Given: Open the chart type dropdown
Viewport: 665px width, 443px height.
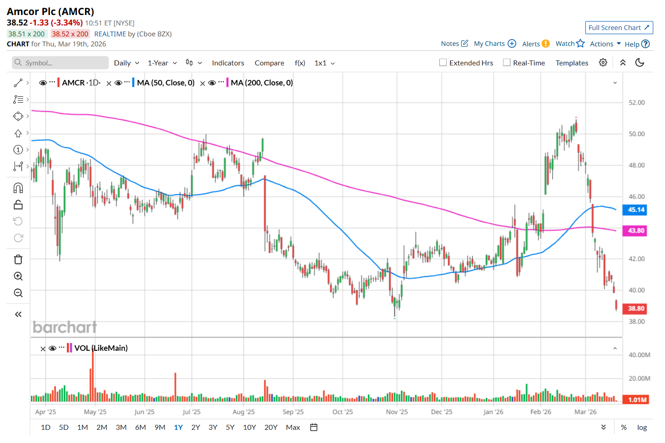Looking at the screenshot, I should tap(194, 63).
